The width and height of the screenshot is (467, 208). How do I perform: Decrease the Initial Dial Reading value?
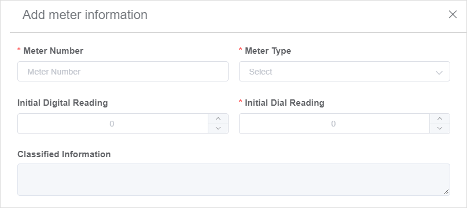(x=440, y=128)
